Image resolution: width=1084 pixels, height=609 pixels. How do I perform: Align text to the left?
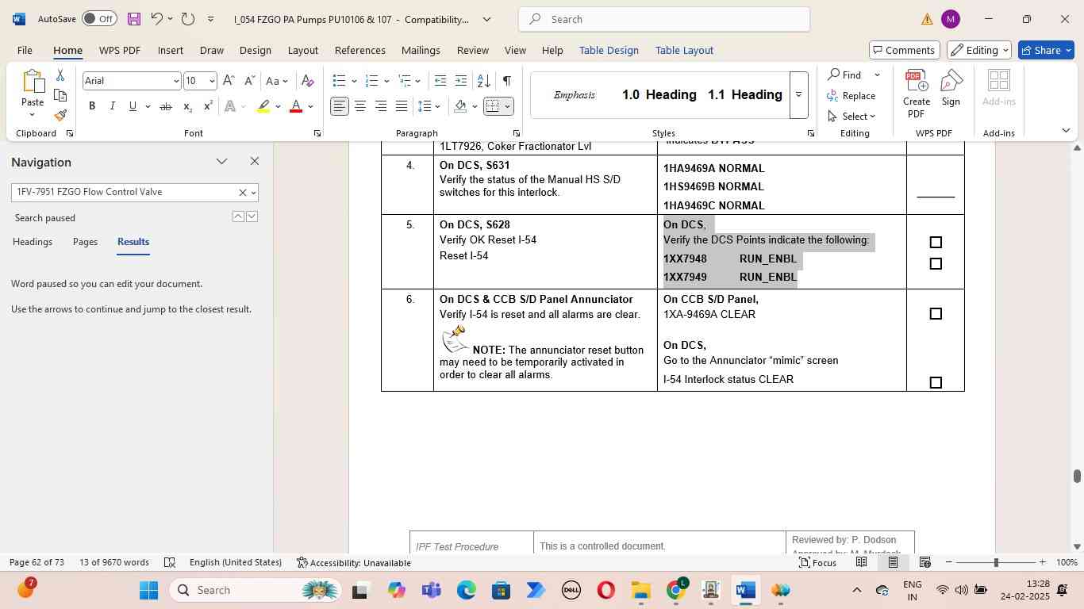coord(340,106)
